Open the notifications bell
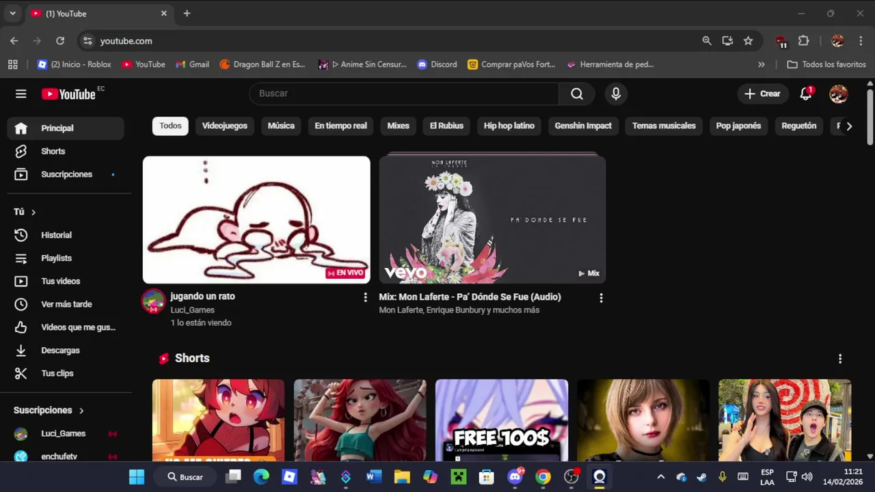The height and width of the screenshot is (492, 875). pyautogui.click(x=806, y=94)
